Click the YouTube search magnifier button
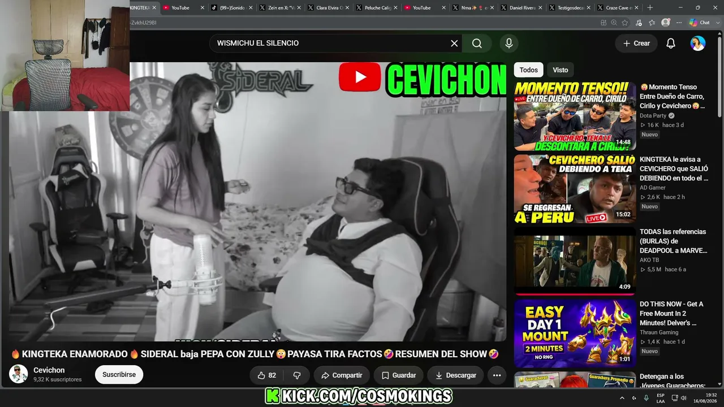Viewport: 724px width, 407px height. (x=477, y=44)
